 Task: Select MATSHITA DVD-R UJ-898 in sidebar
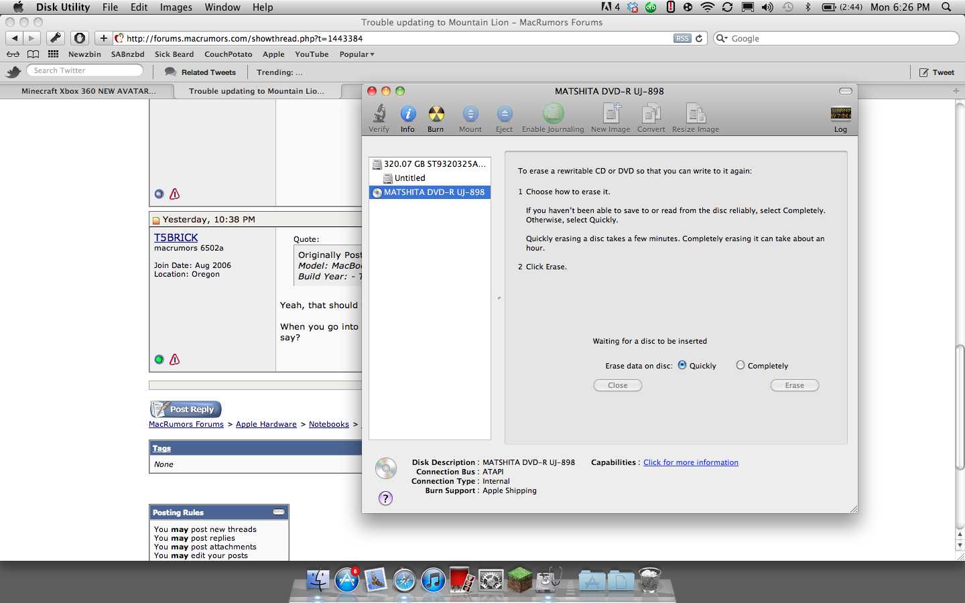[430, 192]
